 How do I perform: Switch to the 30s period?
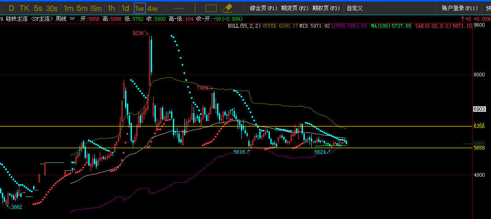[52, 8]
